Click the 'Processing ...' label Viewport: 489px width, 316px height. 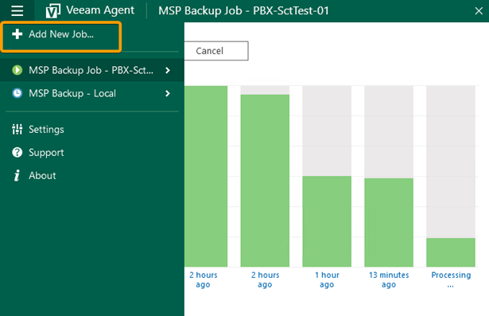(451, 279)
